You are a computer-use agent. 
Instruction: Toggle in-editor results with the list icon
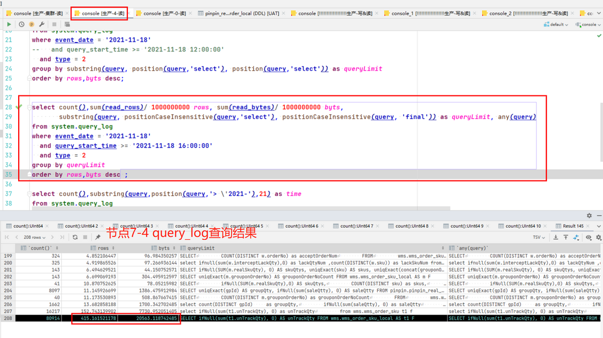[67, 24]
